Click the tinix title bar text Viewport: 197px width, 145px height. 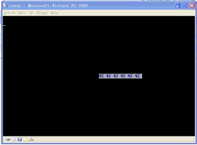pyautogui.click(x=48, y=6)
